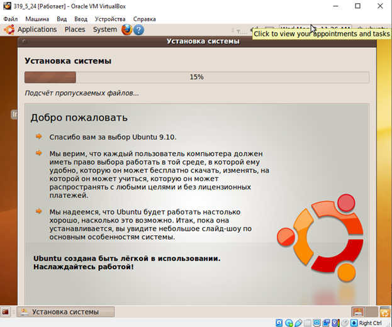Click the 'Подсчёт пропускаемых файлов...' status text
The image size is (392, 327).
[82, 93]
